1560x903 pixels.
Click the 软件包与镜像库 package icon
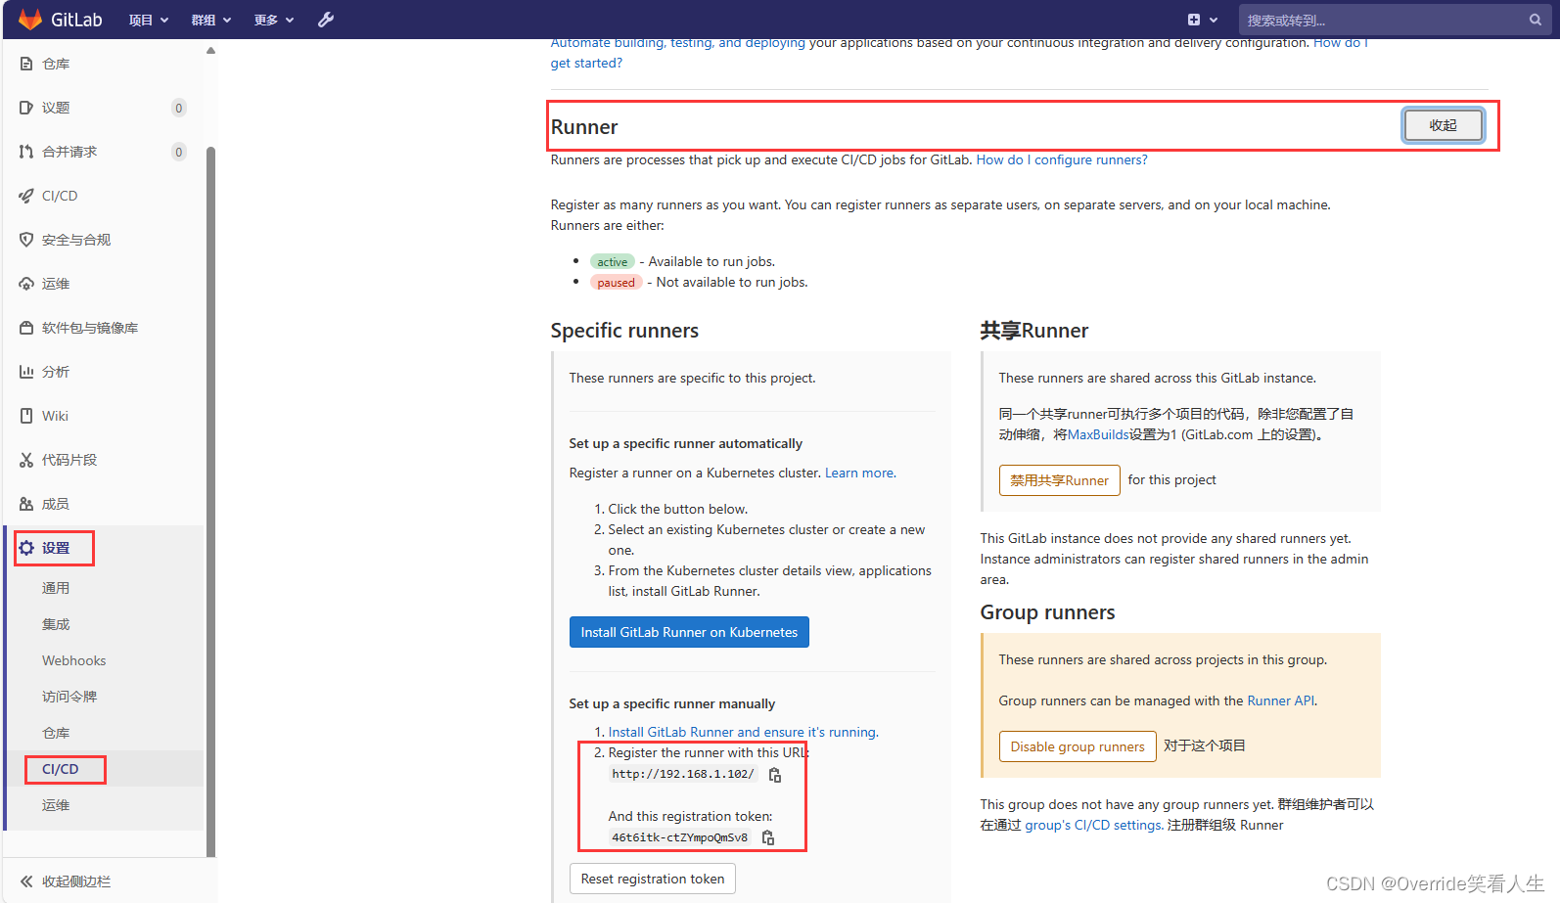coord(26,328)
